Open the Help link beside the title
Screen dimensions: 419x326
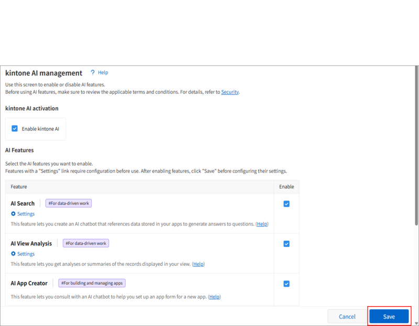click(103, 73)
